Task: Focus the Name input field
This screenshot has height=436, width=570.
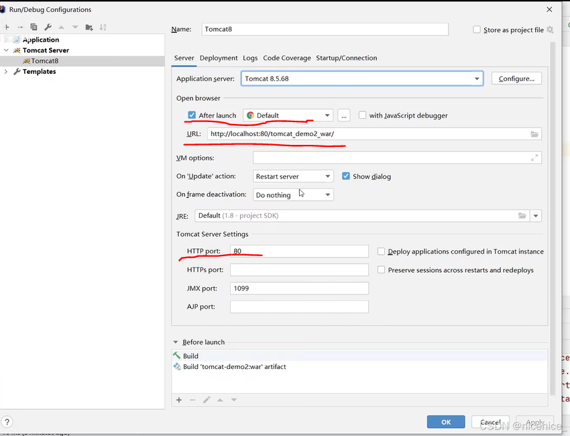Action: (x=325, y=29)
